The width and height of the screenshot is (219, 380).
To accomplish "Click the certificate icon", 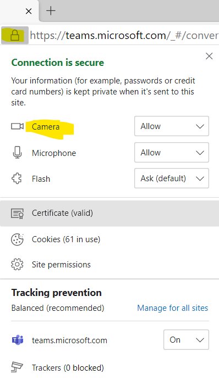I will tap(17, 213).
